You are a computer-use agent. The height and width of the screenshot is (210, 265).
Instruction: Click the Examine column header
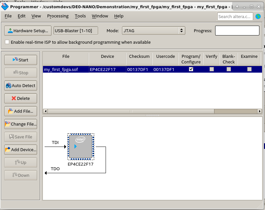[249, 59]
